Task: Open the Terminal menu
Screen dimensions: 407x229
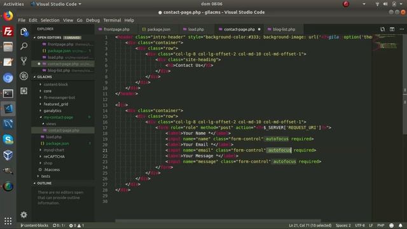Action: tap(112, 20)
